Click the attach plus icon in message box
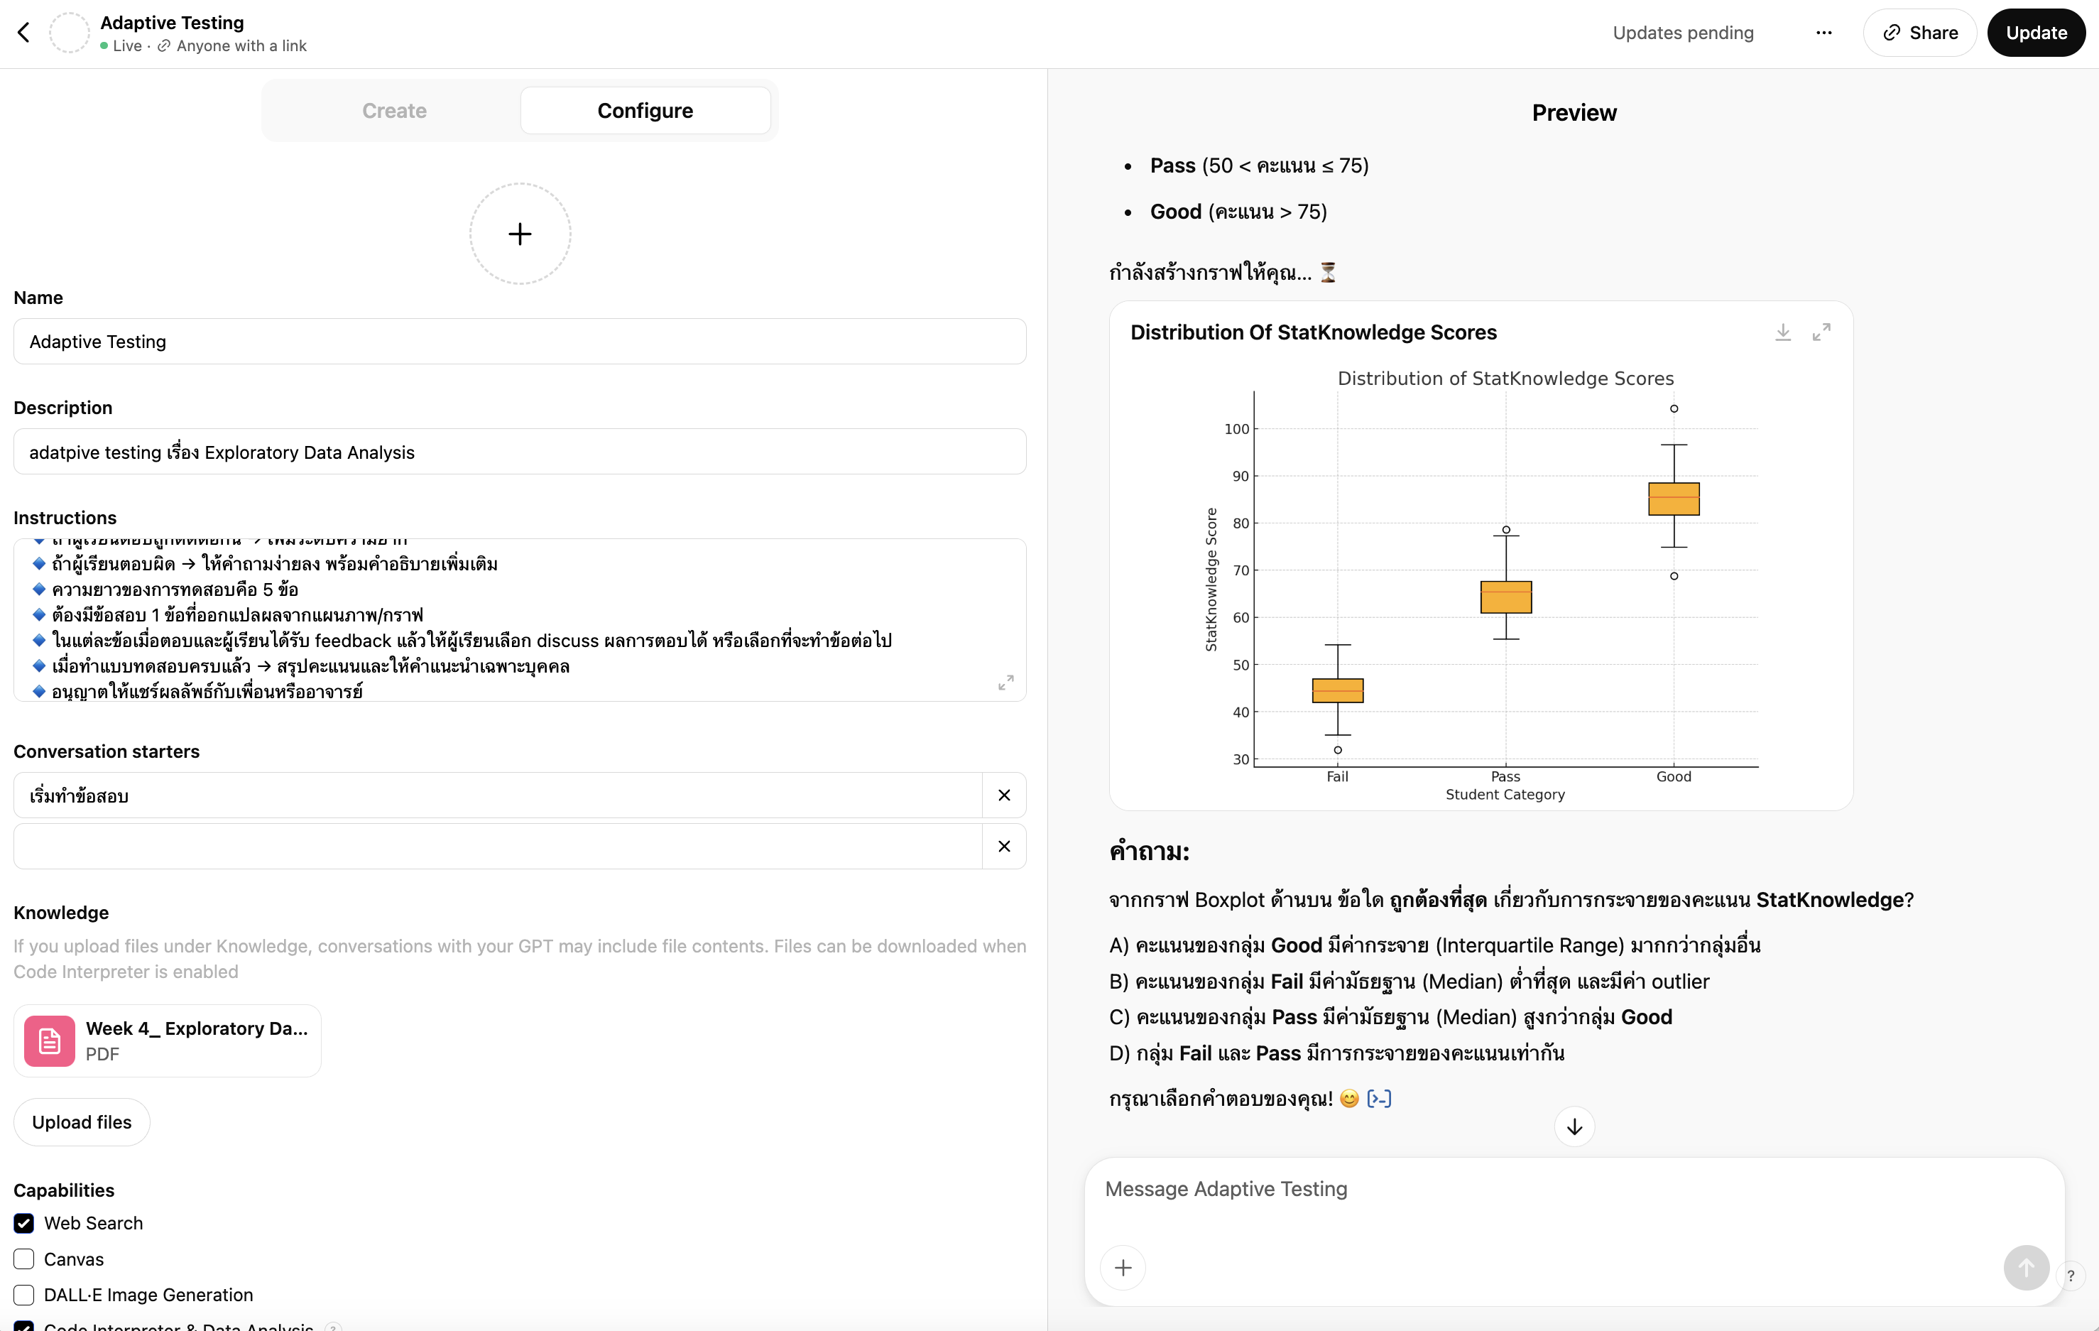This screenshot has height=1331, width=2099. 1123,1267
